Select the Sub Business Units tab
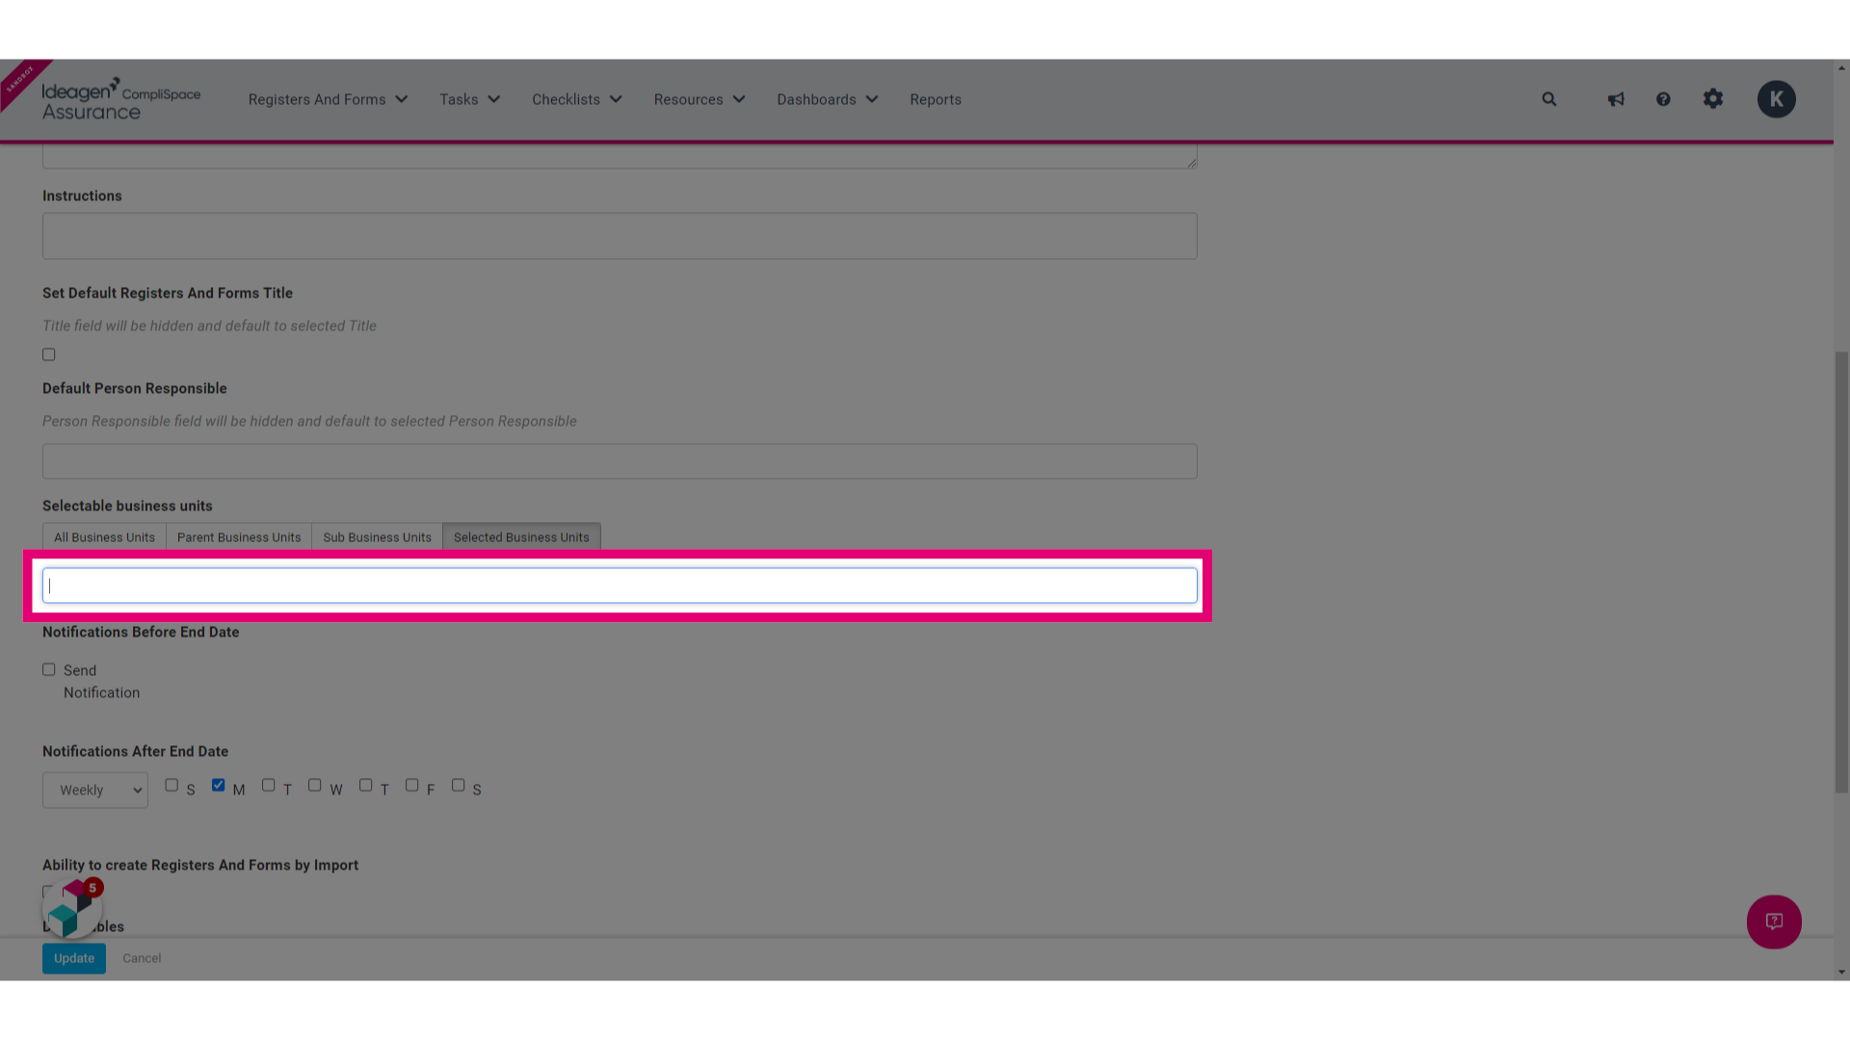 coord(377,537)
